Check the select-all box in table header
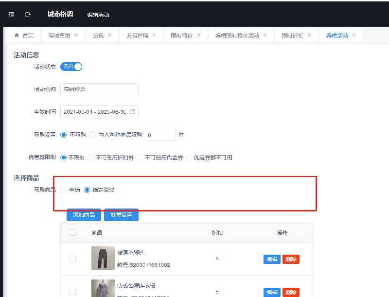 tap(72, 233)
